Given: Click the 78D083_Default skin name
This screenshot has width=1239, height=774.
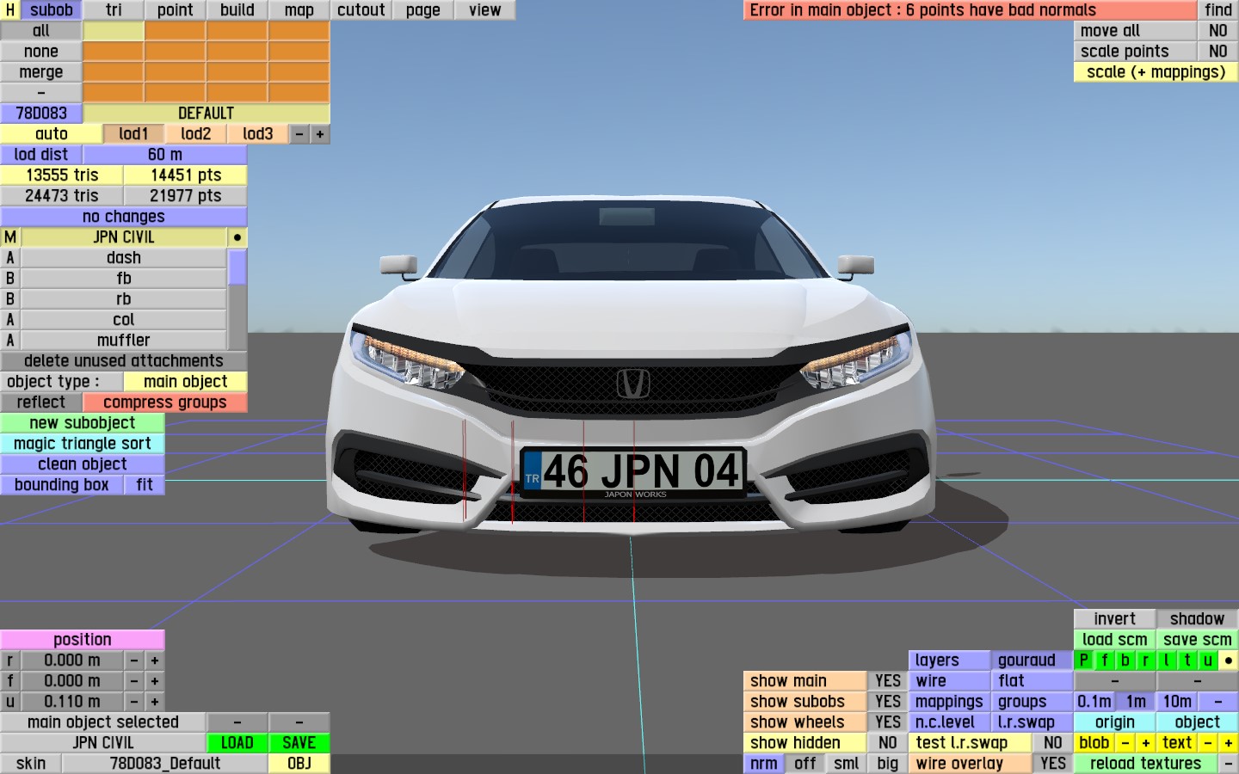Looking at the screenshot, I should [x=165, y=764].
